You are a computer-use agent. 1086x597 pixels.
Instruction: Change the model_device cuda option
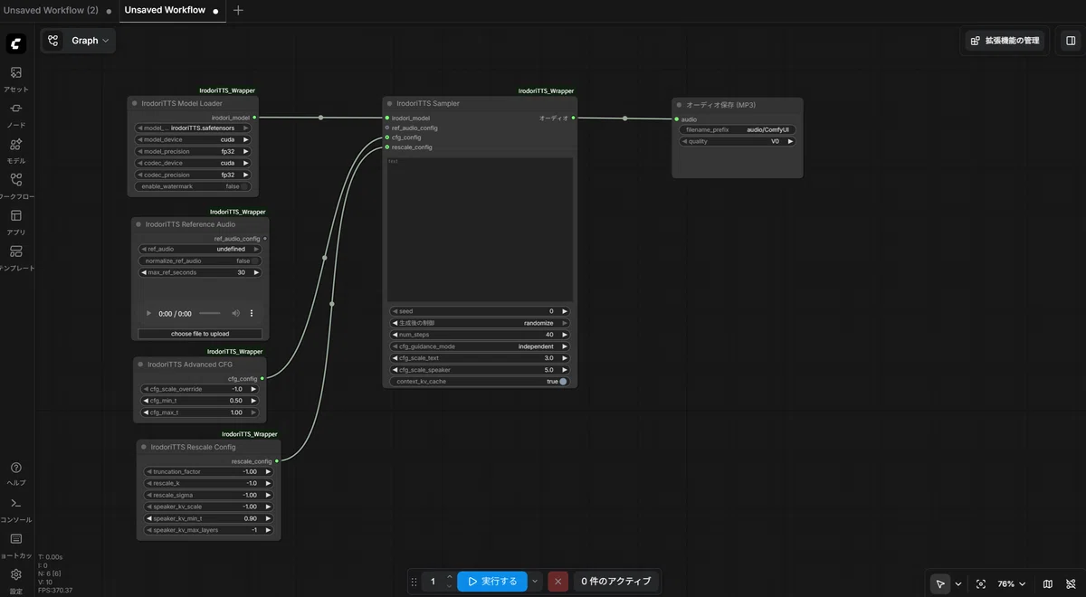click(x=193, y=140)
